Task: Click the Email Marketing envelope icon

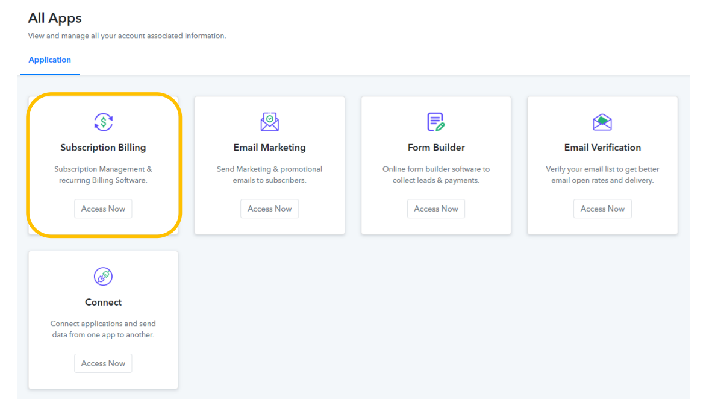Action: pos(269,122)
